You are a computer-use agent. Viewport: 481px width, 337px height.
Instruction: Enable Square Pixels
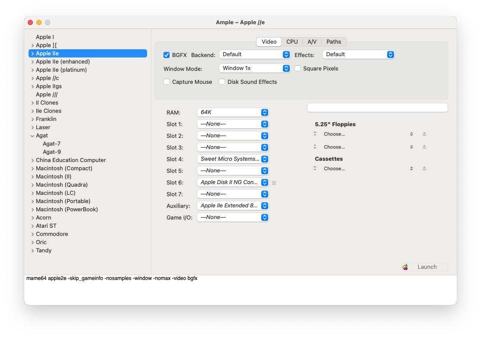298,68
